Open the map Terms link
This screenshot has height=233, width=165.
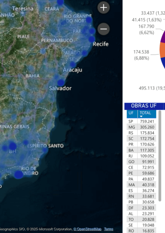click(x=108, y=229)
